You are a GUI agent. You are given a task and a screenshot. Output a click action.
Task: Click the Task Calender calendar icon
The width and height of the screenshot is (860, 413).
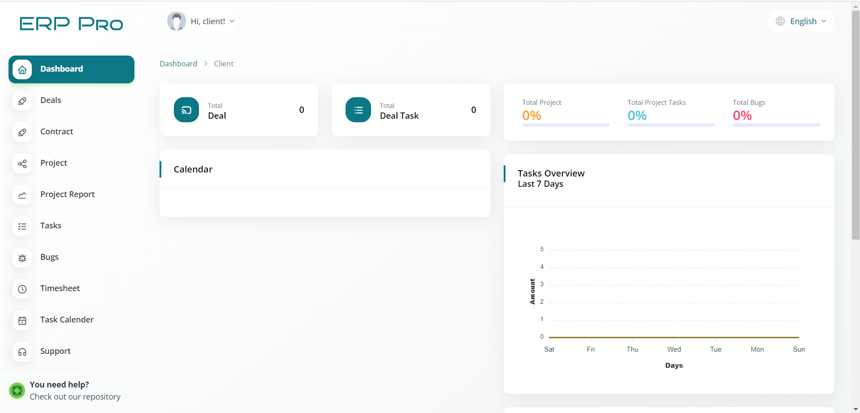click(22, 320)
